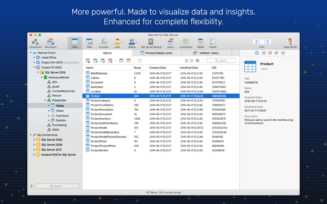Show the DDL tab in info pane

pos(264,53)
